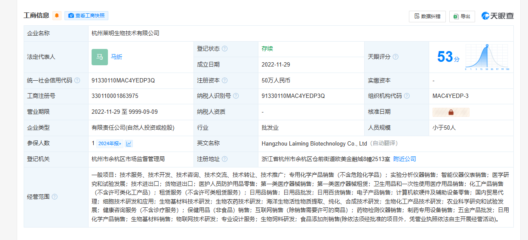Image resolution: width=528 pixels, height=240 pixels.
Task: Click help icon next to 纳税人识别号
Action: [x=236, y=96]
